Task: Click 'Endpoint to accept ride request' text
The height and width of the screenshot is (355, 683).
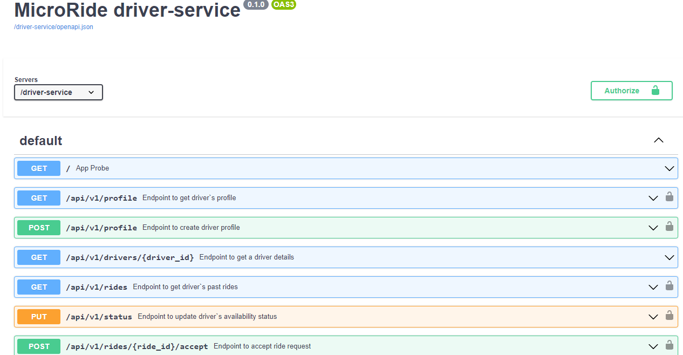Action: (x=262, y=346)
